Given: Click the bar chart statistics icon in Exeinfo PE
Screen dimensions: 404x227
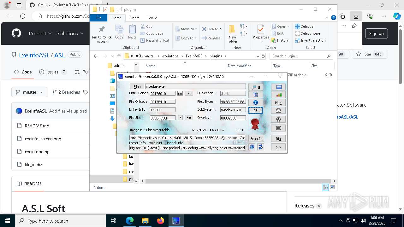Looking at the screenshot, I should 278,95.
